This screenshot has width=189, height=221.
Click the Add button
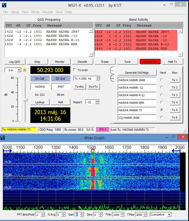click(60, 102)
